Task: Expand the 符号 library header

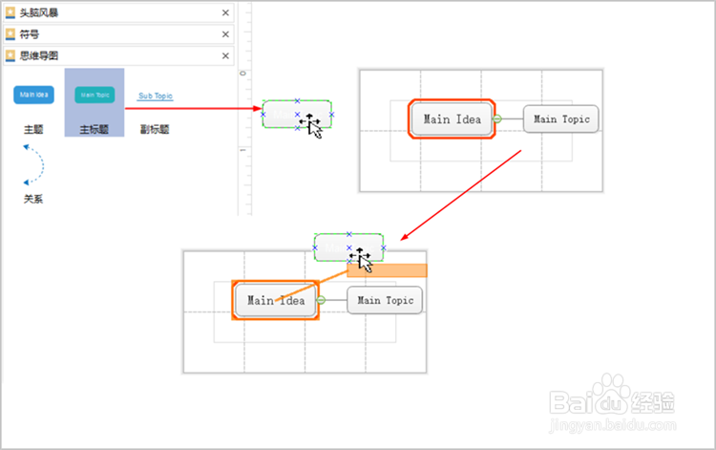Action: [115, 34]
